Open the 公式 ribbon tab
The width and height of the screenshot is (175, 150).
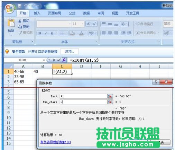coord(72,13)
